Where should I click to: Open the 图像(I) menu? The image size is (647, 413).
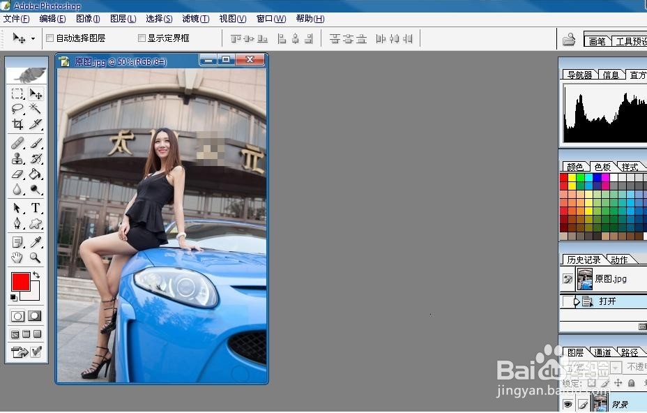coord(88,19)
